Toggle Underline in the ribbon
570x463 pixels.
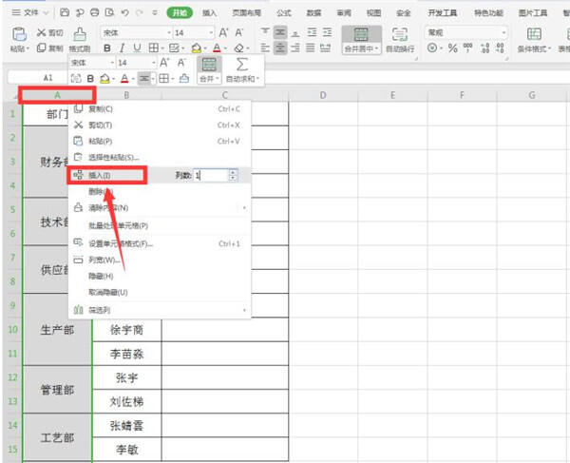pyautogui.click(x=137, y=48)
